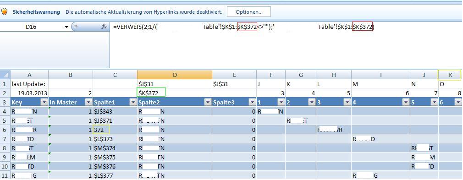463x180 pixels.
Task: Select column header F
Action: tap(271, 75)
